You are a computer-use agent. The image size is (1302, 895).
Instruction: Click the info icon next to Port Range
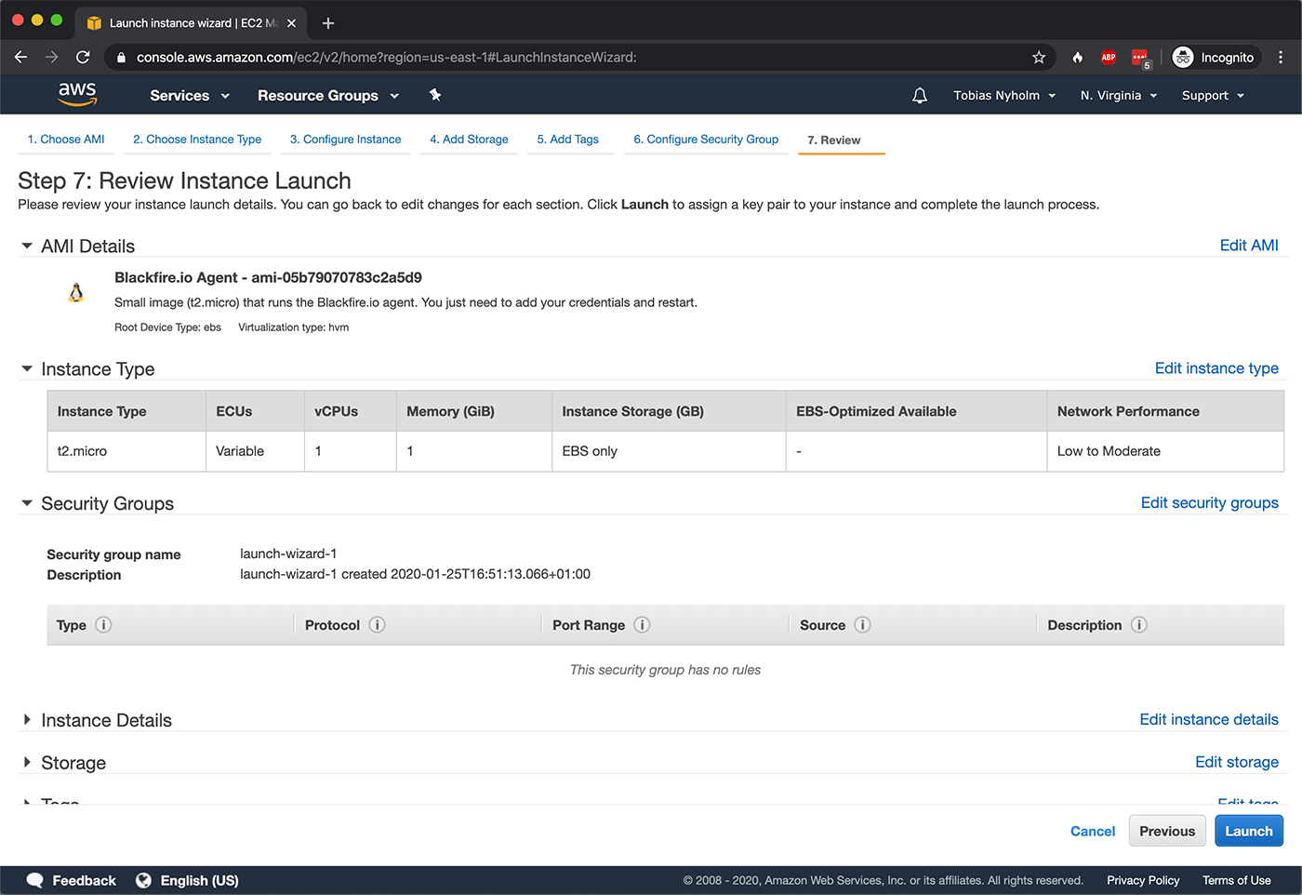coord(642,624)
